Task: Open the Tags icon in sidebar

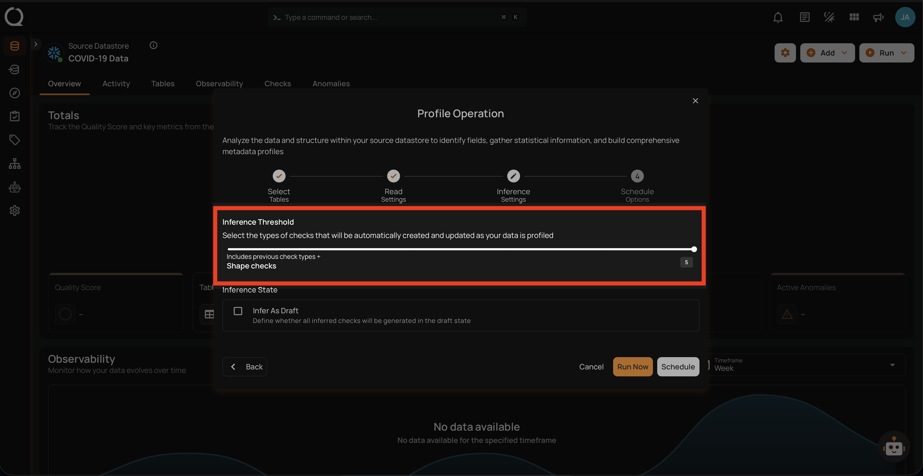Action: click(x=14, y=140)
